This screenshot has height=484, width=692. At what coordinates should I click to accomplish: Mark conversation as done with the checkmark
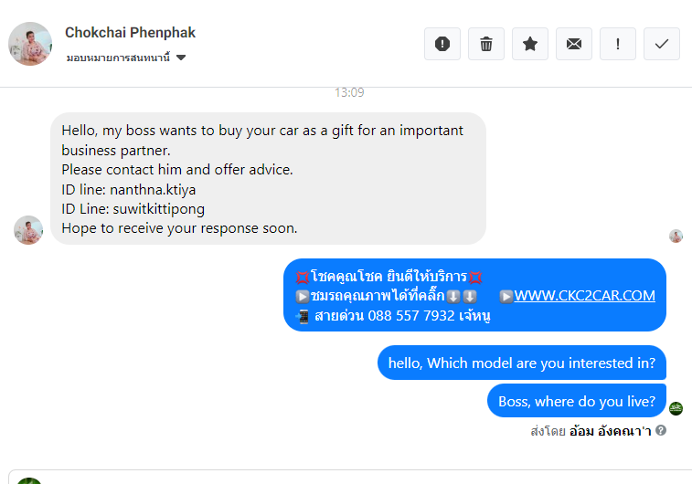[x=662, y=44]
